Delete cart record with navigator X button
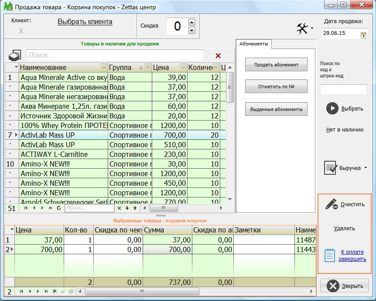This screenshot has height=301, width=376. (x=55, y=291)
